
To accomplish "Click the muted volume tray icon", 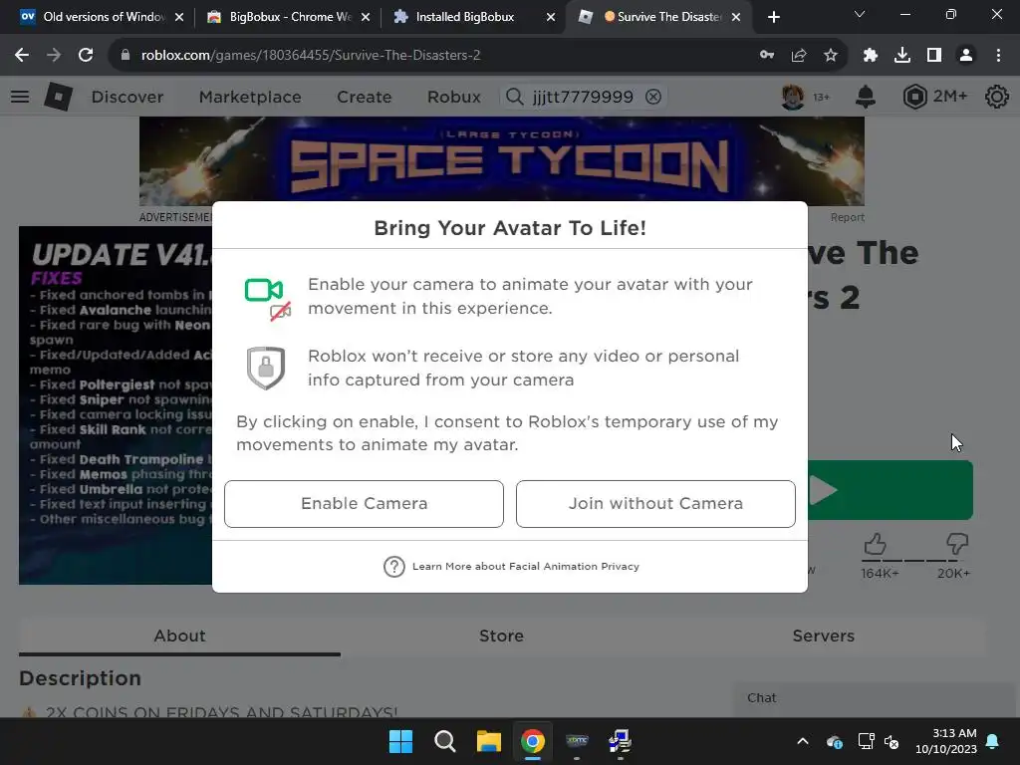I will click(x=892, y=741).
